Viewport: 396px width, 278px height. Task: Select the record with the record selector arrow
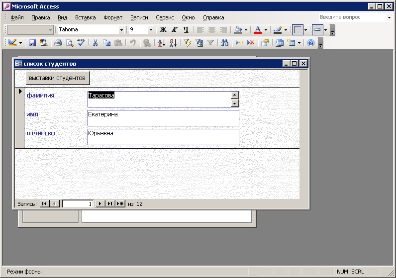20,118
